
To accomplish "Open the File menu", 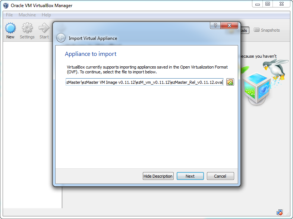I will [x=9, y=15].
